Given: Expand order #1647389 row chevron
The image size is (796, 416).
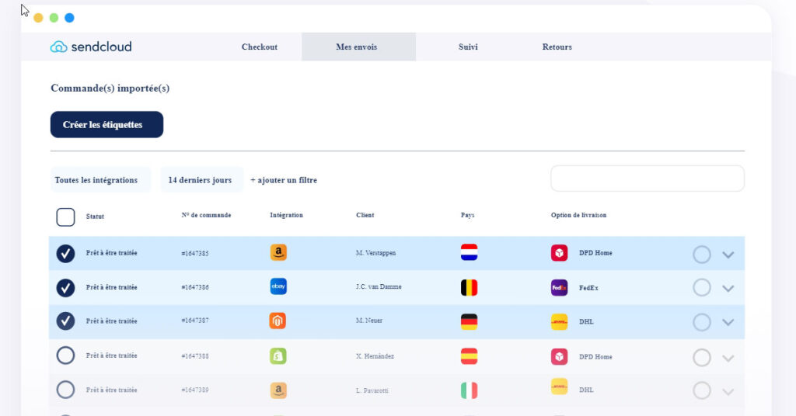Looking at the screenshot, I should [x=728, y=392].
